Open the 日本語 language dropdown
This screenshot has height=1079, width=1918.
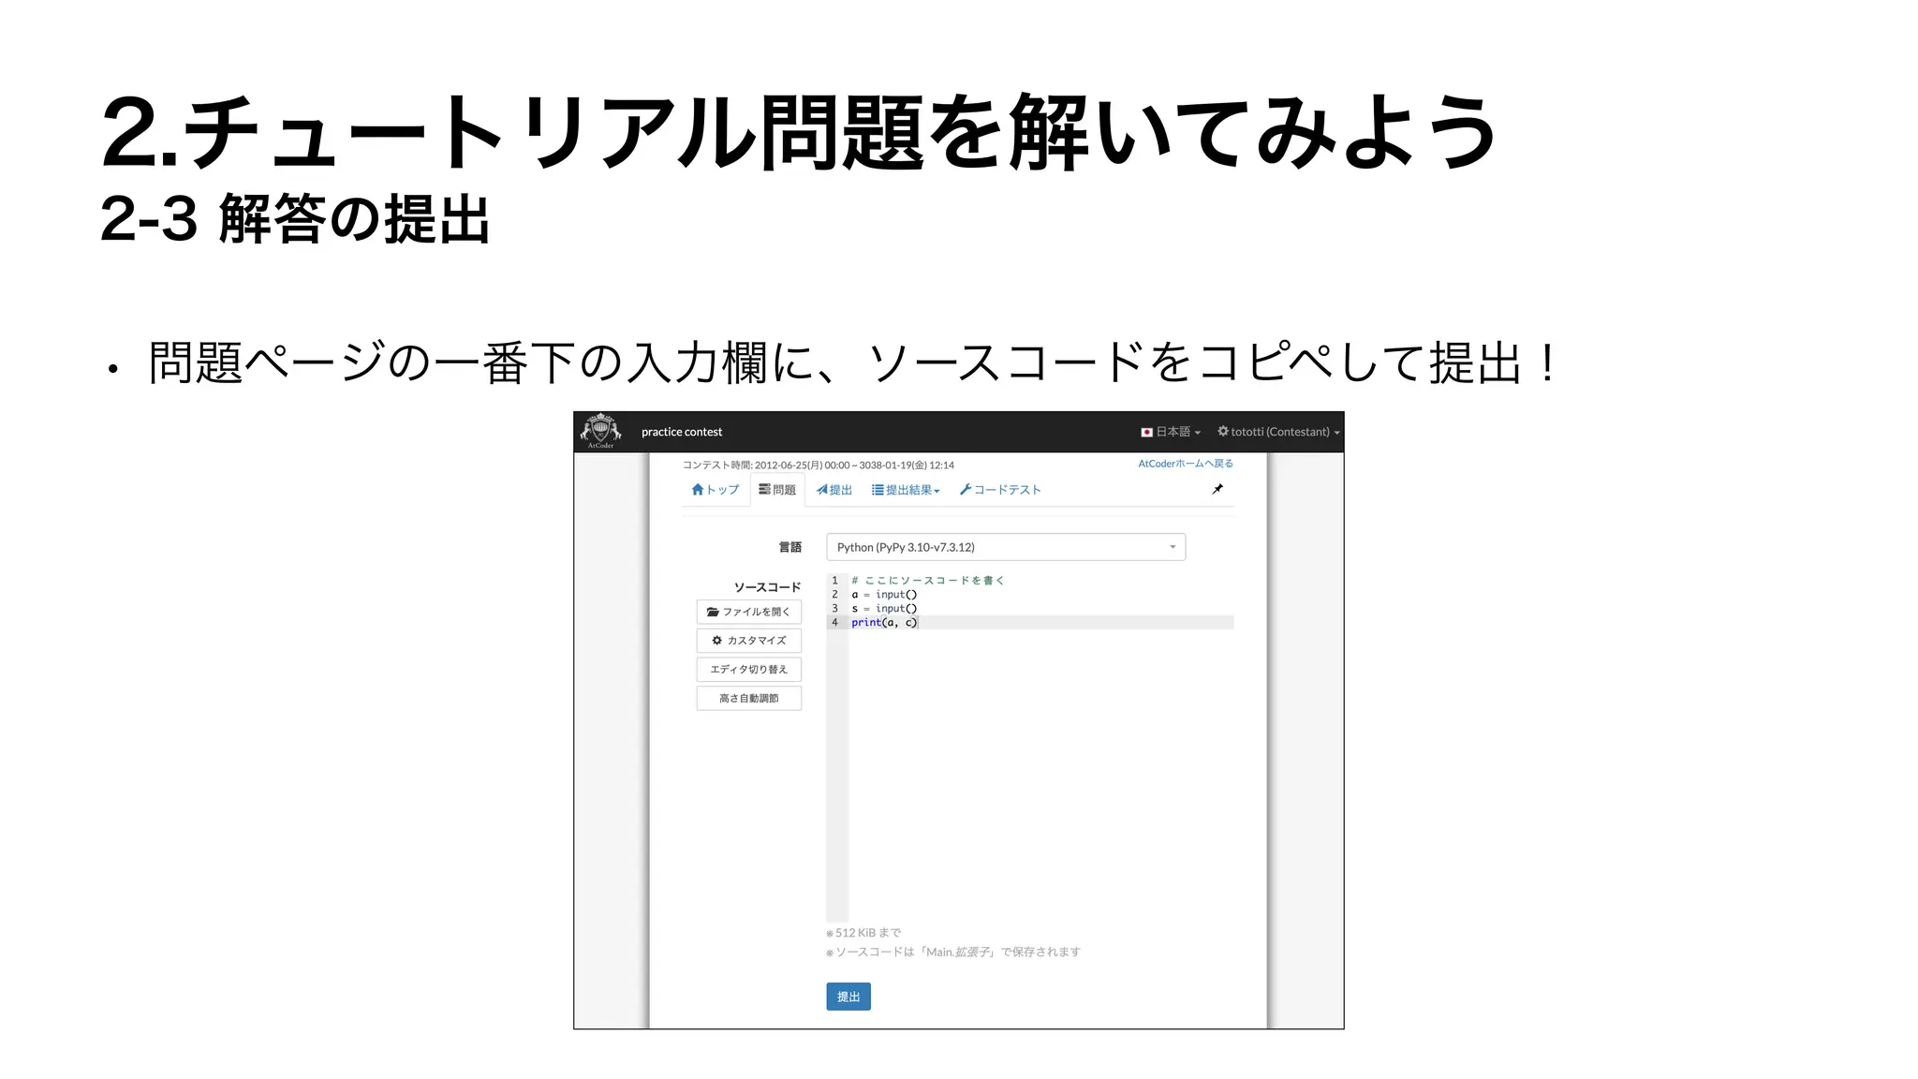point(1171,432)
